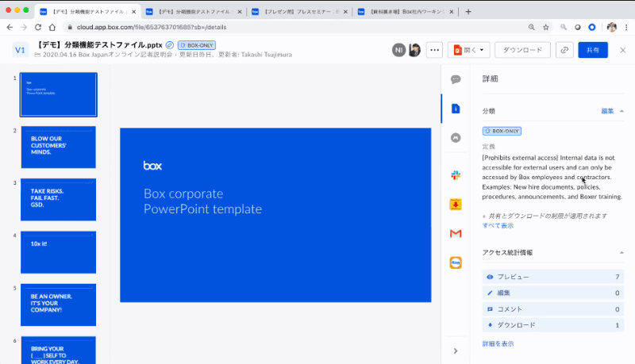This screenshot has height=364, width=635.
Task: Click the コメント stats row
Action: tap(552, 309)
